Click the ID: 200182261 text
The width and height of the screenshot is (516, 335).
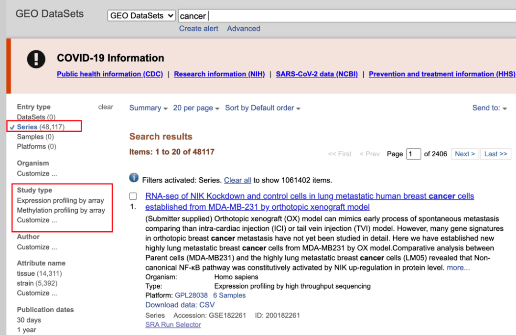tap(278, 315)
